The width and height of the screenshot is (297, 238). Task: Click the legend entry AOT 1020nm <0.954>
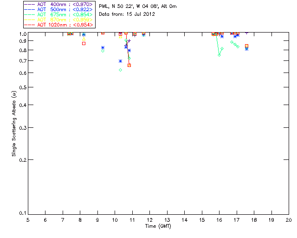pos(59,25)
